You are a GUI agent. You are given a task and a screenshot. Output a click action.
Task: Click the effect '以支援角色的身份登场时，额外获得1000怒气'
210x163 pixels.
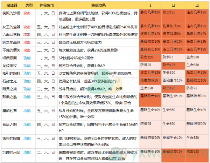[95, 73]
